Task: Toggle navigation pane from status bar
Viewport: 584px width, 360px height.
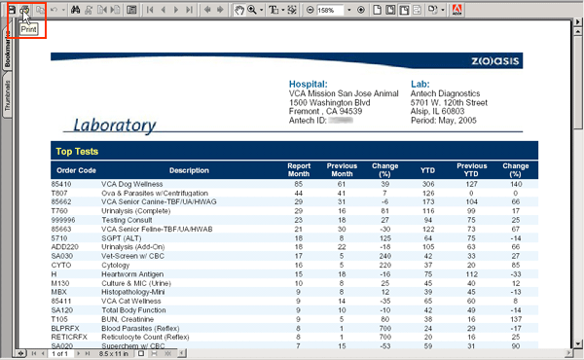Action: [20, 353]
